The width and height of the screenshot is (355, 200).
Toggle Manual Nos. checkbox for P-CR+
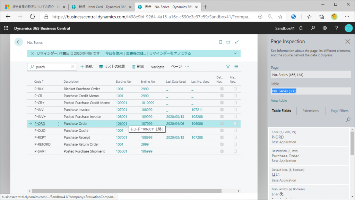pos(235,103)
